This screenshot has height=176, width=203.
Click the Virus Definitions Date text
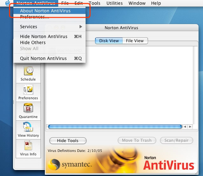click(x=75, y=151)
